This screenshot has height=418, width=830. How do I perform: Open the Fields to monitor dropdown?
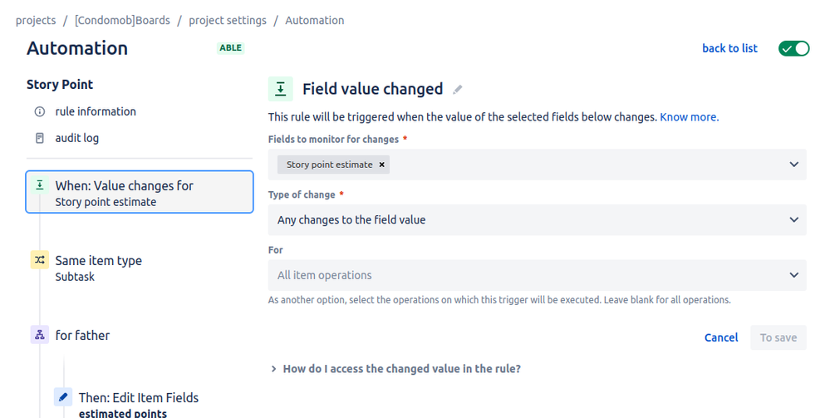pos(538,165)
